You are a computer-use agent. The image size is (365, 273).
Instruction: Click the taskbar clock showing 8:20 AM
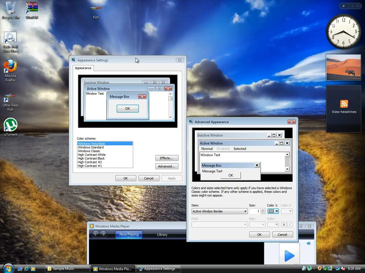(x=354, y=269)
